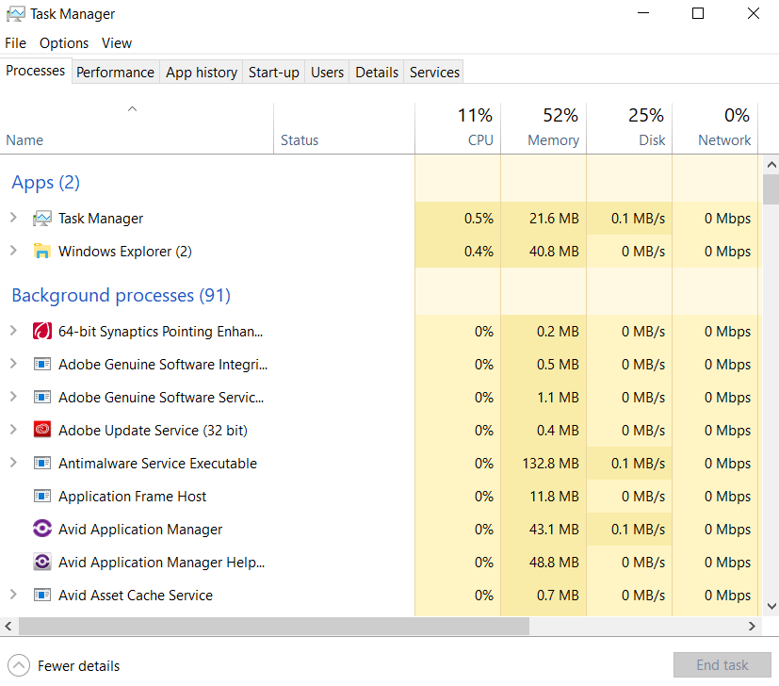Open the Options menu
Screen dimensions: 779x686
(64, 43)
